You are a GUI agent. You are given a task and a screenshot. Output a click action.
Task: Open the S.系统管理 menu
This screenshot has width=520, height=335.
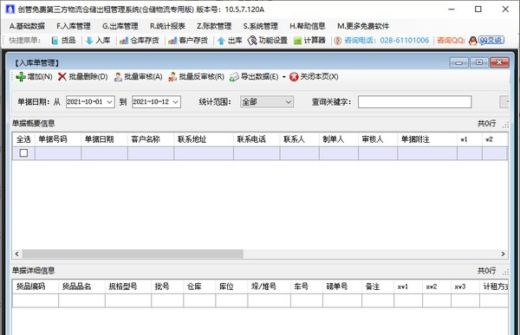[260, 26]
